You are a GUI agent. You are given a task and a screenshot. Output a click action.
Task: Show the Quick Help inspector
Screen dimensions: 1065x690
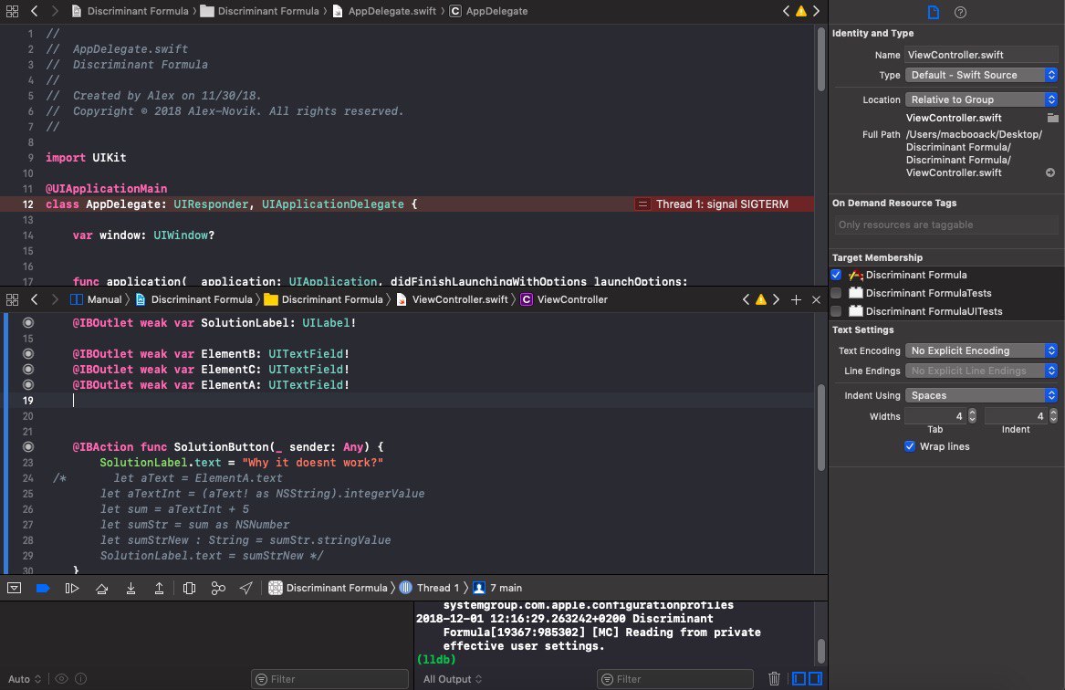click(x=960, y=12)
